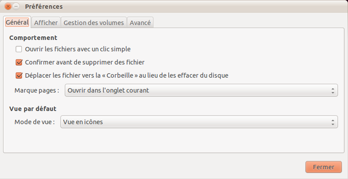
Task: Click the 'Marque pages :' label
Action: click(37, 90)
